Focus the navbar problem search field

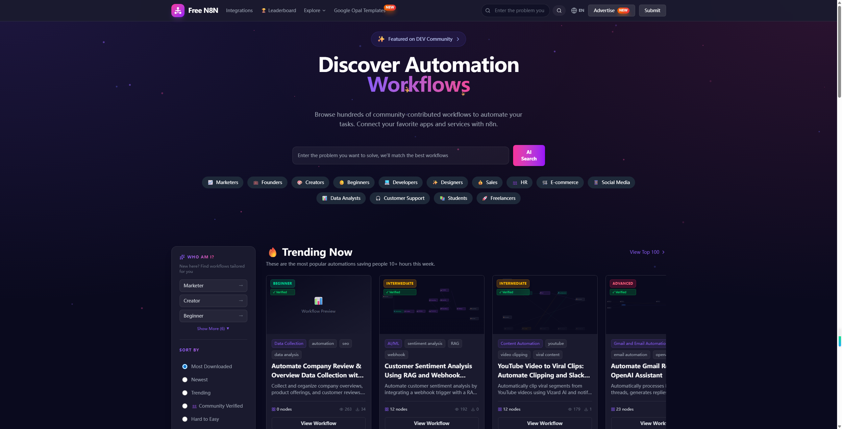(x=515, y=11)
